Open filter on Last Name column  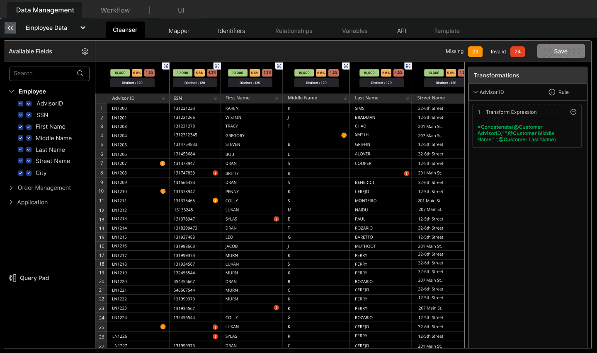pos(408,98)
